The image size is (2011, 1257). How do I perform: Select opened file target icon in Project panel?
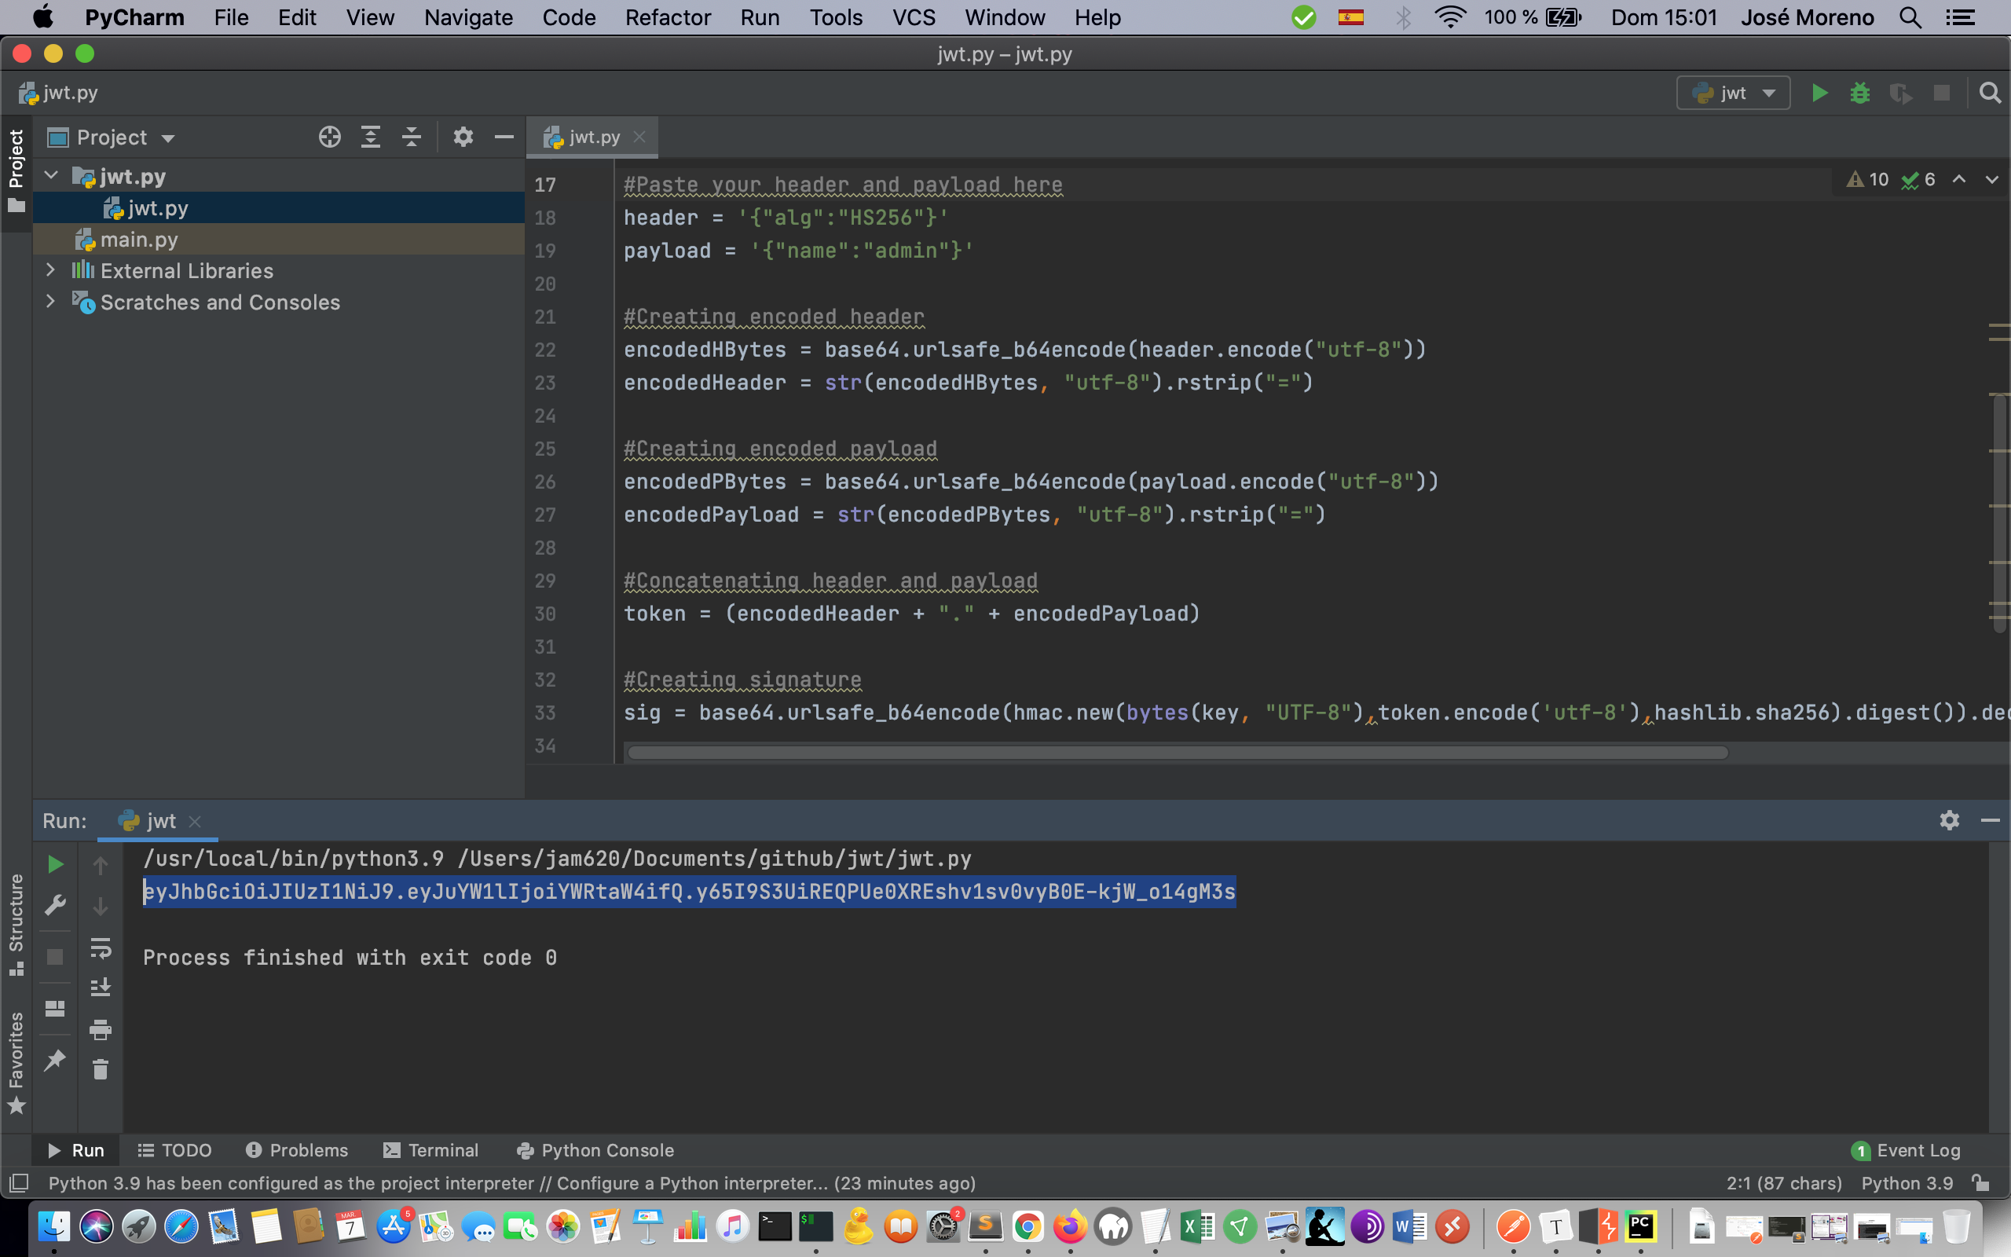coord(330,137)
